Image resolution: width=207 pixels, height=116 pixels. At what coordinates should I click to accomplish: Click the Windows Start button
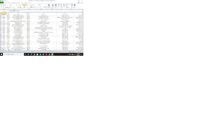point(2,54)
